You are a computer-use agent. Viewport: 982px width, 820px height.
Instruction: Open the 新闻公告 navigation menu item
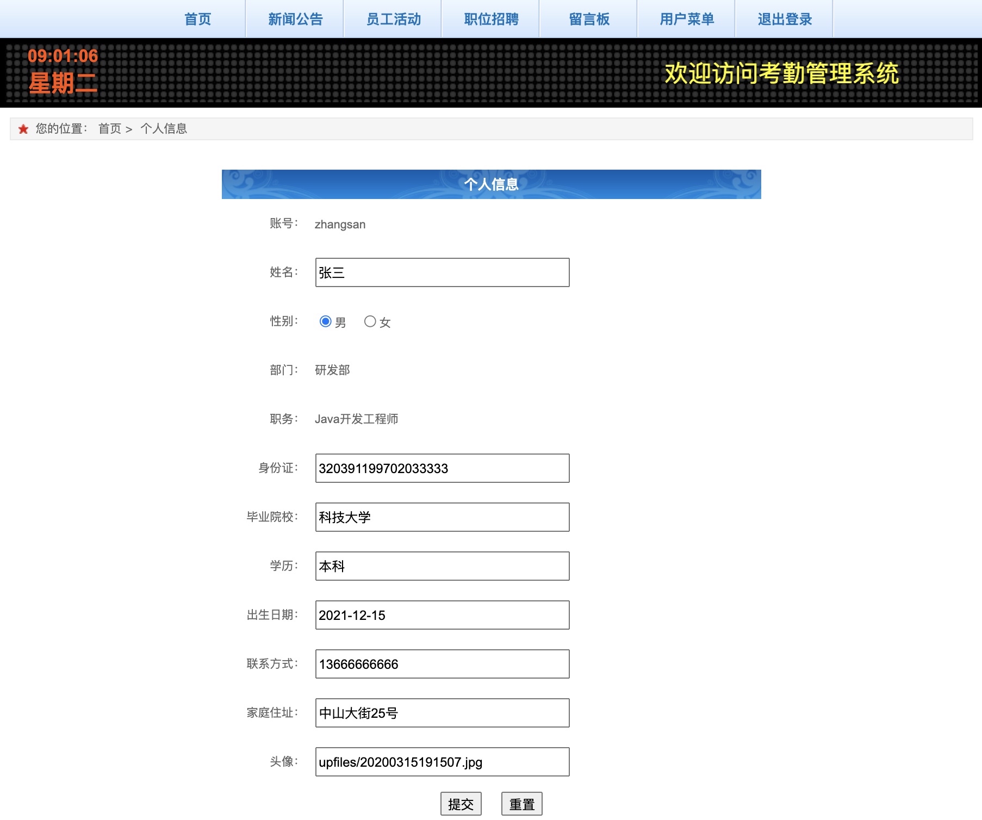click(x=294, y=18)
